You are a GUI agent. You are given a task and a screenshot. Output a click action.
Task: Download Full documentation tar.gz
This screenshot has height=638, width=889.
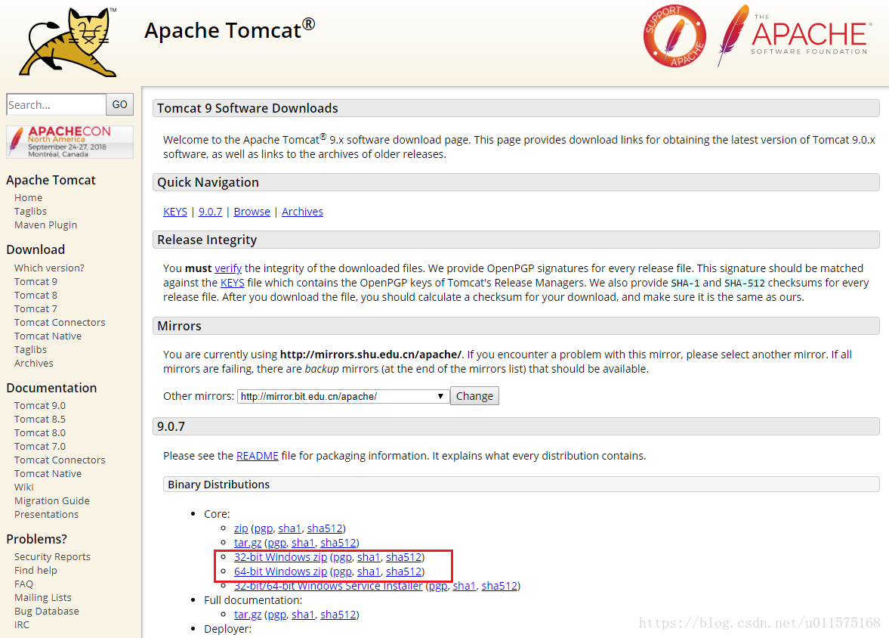(248, 615)
